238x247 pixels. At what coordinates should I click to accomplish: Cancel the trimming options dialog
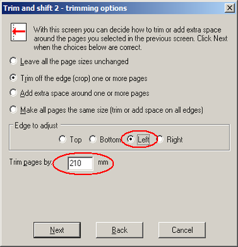click(x=182, y=230)
